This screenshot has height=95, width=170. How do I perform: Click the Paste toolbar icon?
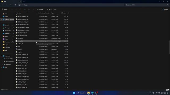[20, 9]
